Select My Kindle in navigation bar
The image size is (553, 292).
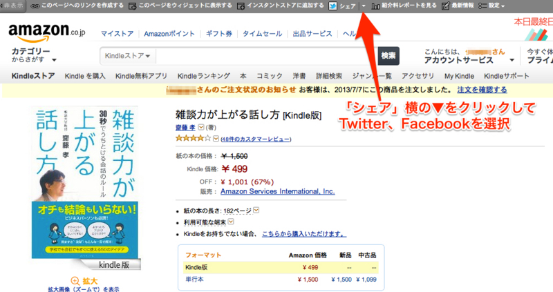[x=459, y=76]
